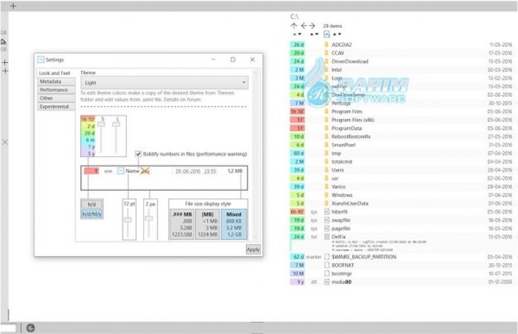
Task: Click the 05-06-2016 23:55 date in the preview
Action: click(x=196, y=171)
